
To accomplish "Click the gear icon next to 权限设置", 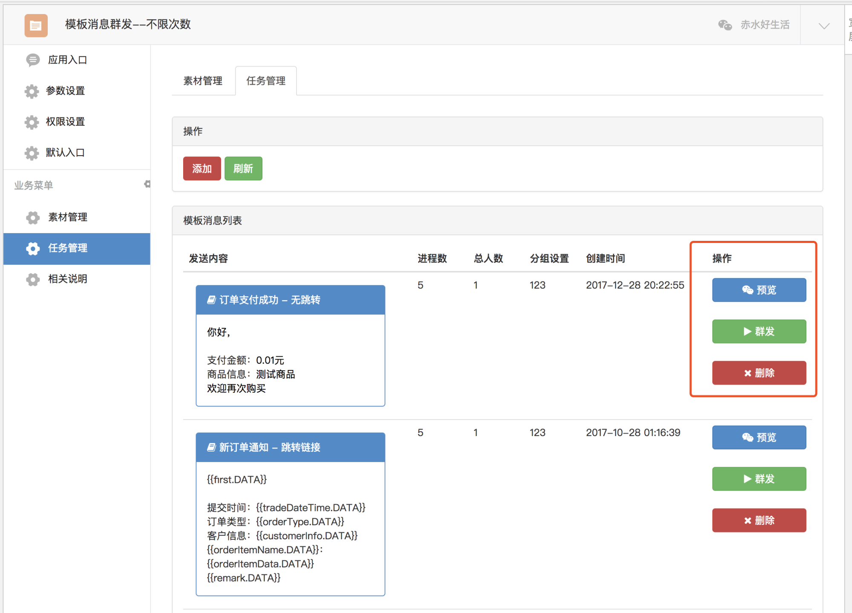I will (x=32, y=122).
